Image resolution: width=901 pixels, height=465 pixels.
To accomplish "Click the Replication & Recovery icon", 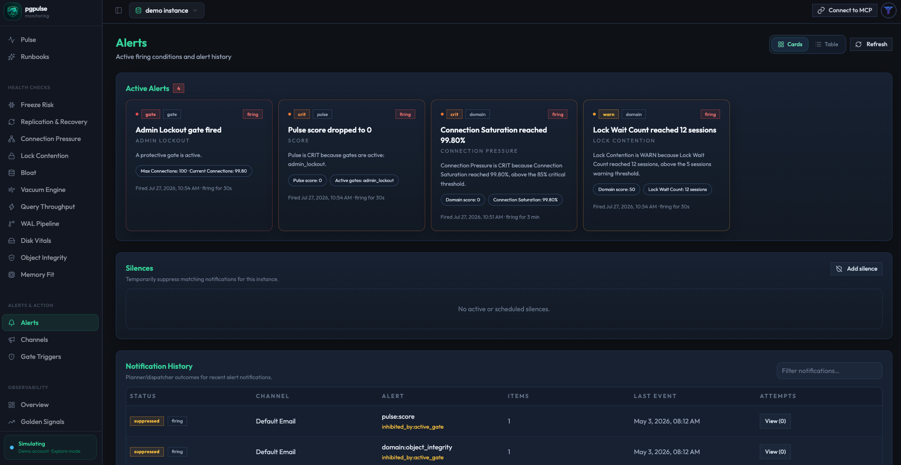I will (x=12, y=122).
